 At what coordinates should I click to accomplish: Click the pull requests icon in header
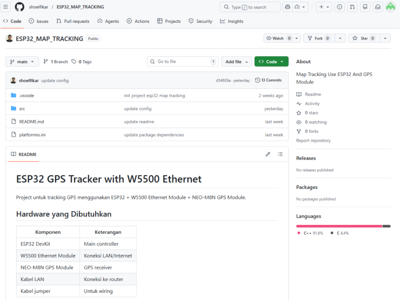(x=352, y=7)
